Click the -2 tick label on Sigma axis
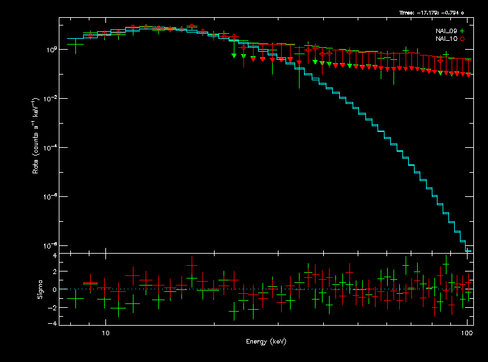Image resolution: width=488 pixels, height=362 pixels. point(54,307)
